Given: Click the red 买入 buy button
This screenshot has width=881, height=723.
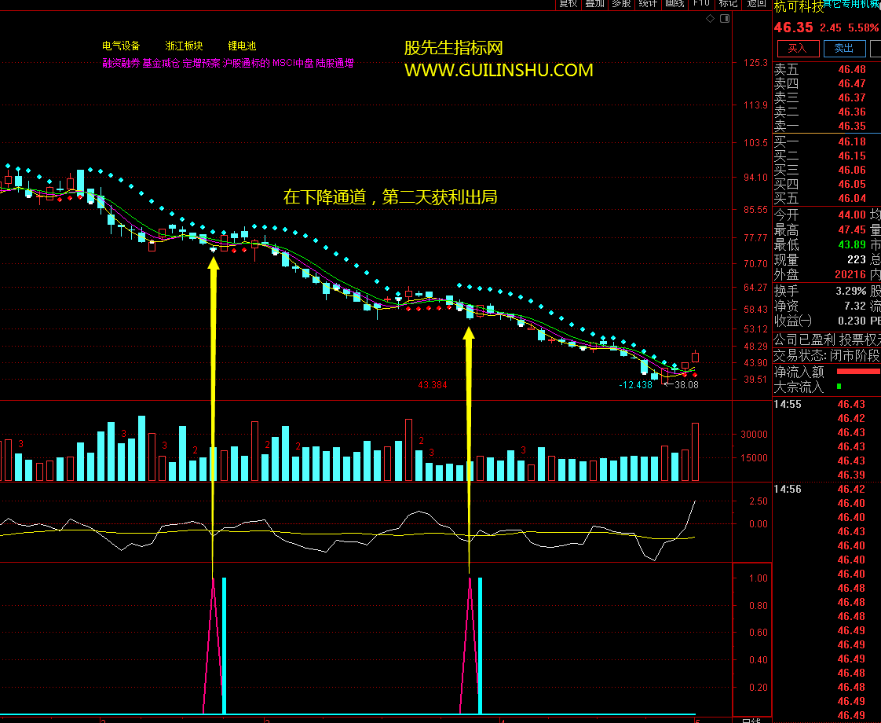Looking at the screenshot, I should click(x=798, y=49).
